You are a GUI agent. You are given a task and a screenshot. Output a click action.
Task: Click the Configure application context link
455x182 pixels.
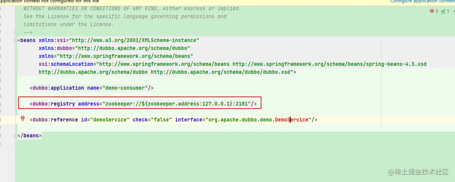[422, 2]
